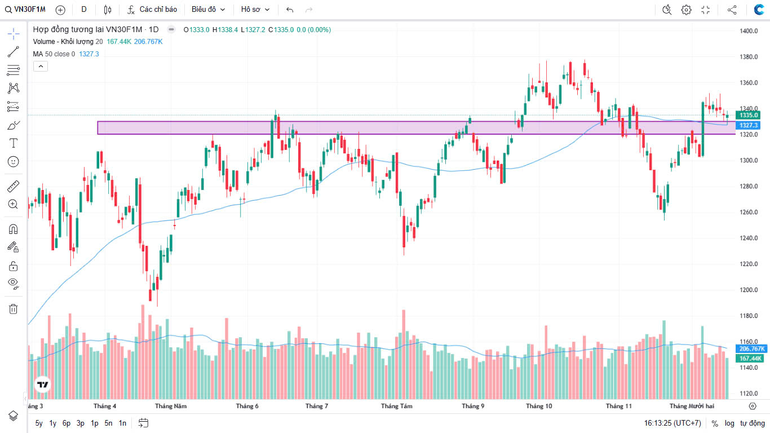Image resolution: width=770 pixels, height=433 pixels.
Task: Select the 3p time range
Action: click(81, 423)
